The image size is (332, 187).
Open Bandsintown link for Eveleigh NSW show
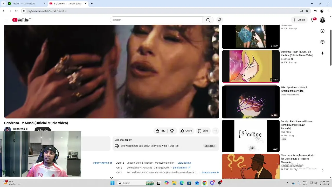[182, 168]
